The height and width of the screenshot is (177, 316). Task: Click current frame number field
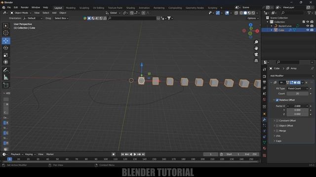tap(211, 154)
